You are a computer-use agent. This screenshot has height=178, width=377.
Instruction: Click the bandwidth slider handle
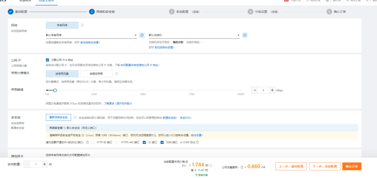pyautogui.click(x=55, y=90)
